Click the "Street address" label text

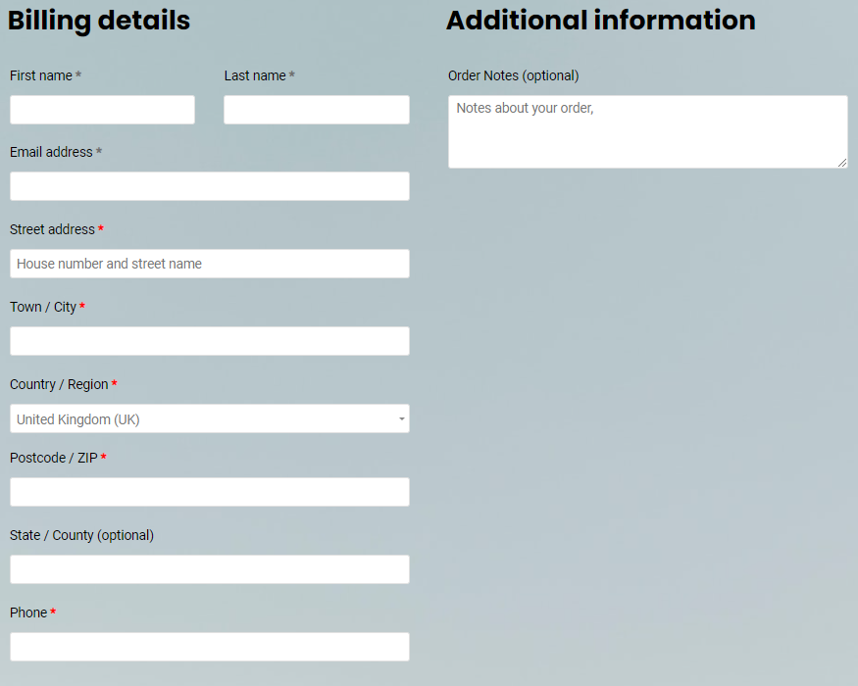point(52,229)
